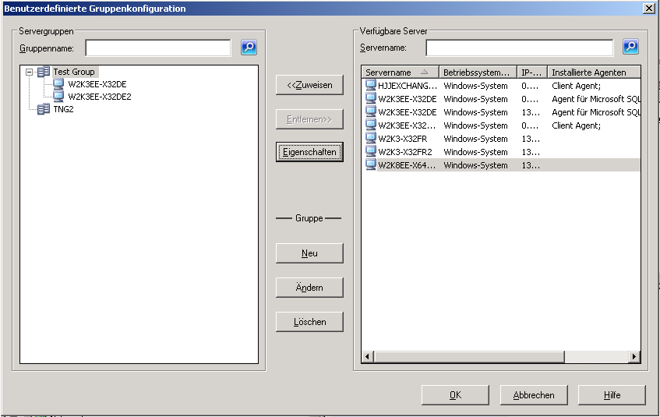
Task: Sort by the Servername column header
Action: [x=400, y=72]
